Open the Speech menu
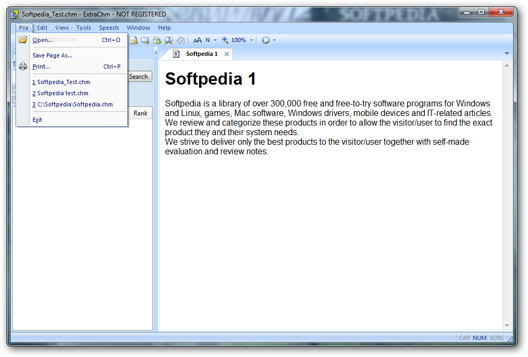Image resolution: width=528 pixels, height=357 pixels. 109,28
